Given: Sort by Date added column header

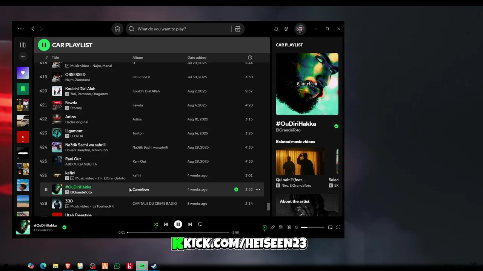Looking at the screenshot, I should coord(197,58).
